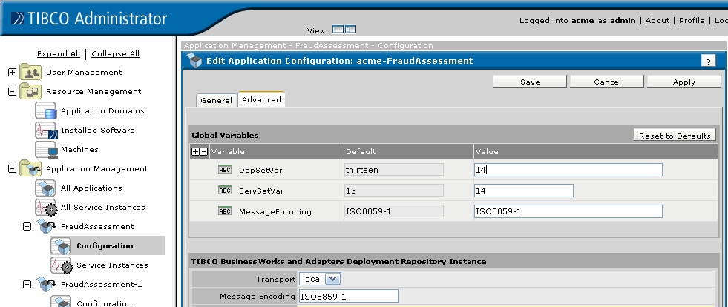Open All Applications in the tree
The height and width of the screenshot is (307, 728).
tap(91, 188)
